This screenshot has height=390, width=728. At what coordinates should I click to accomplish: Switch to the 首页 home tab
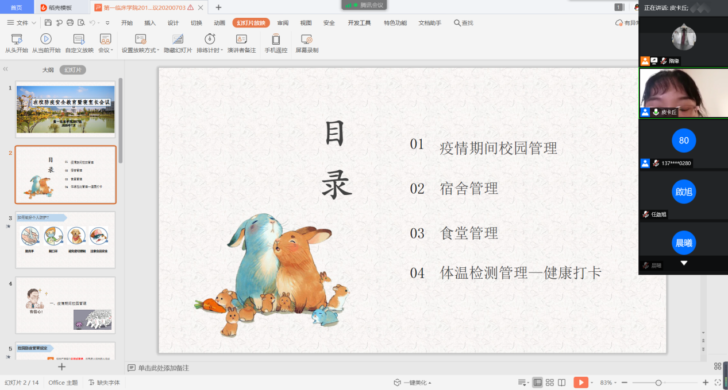click(x=17, y=7)
